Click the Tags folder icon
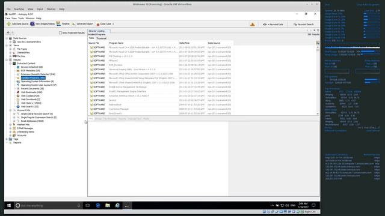 click(x=10, y=139)
